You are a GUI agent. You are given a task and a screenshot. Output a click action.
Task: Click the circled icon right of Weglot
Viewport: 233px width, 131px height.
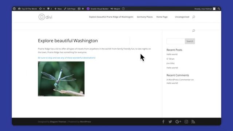[x=123, y=9]
